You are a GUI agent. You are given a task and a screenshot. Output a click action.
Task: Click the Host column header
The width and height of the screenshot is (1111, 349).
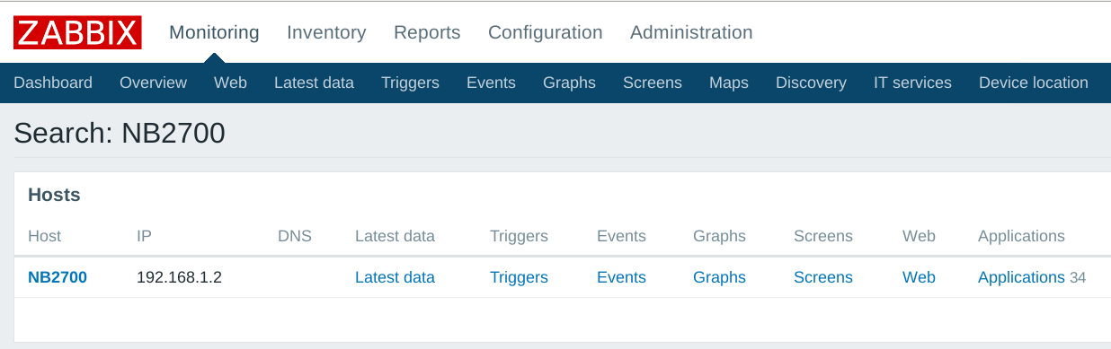45,236
